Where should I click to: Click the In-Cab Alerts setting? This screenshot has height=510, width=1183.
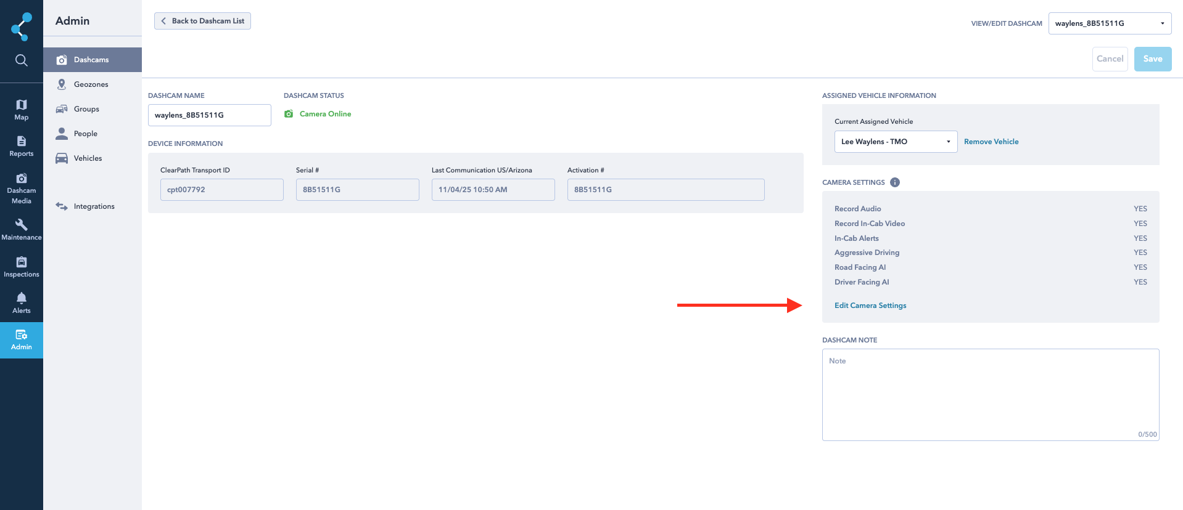991,238
